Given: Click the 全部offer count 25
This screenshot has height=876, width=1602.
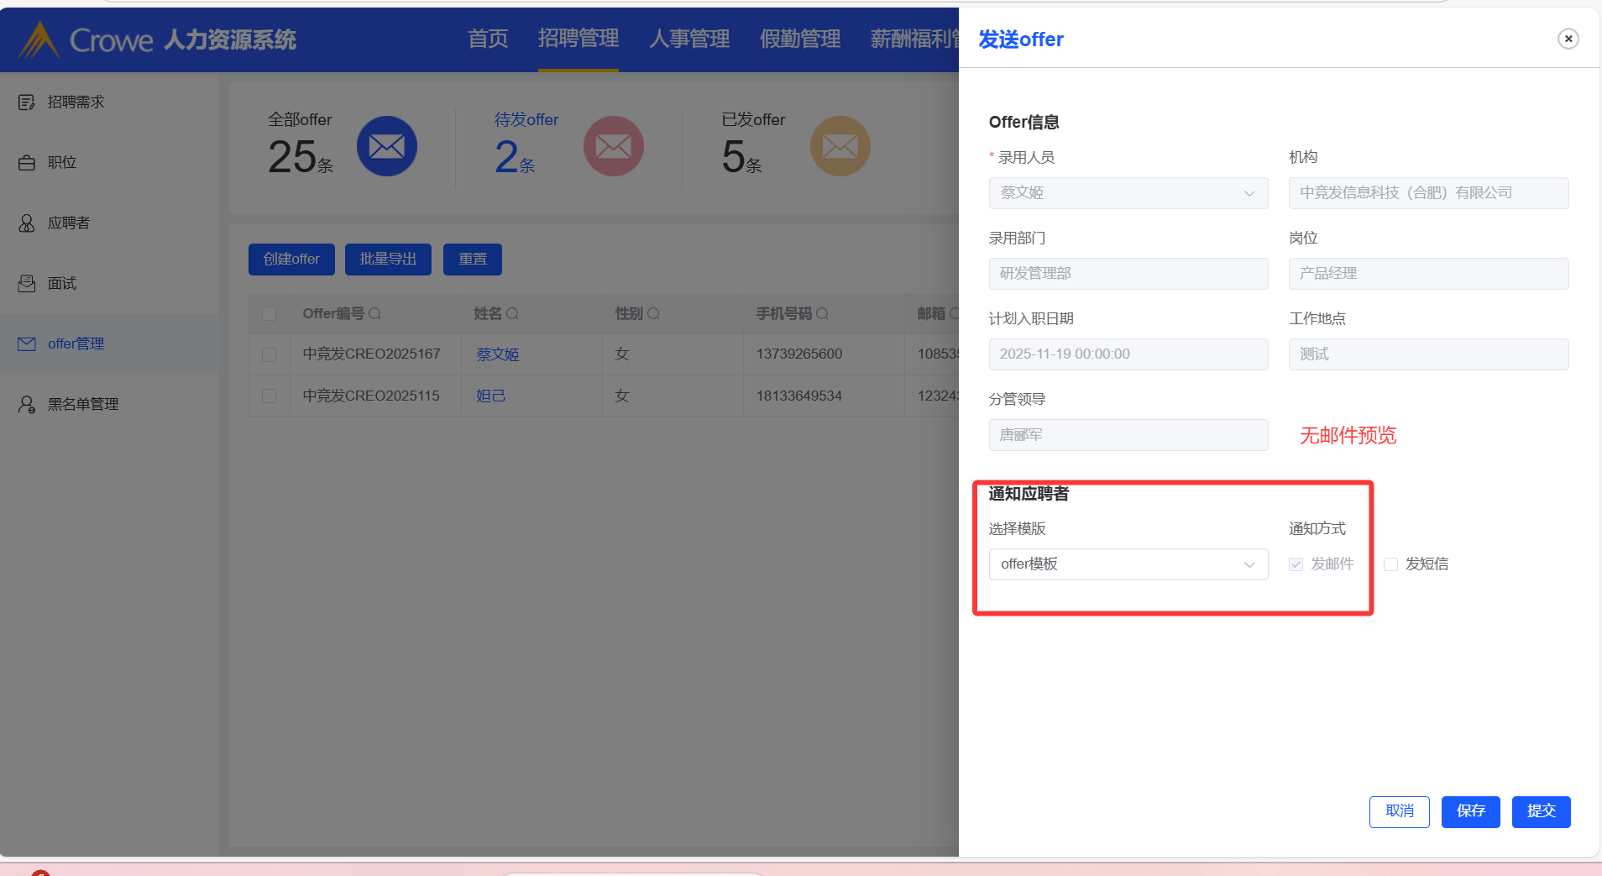Looking at the screenshot, I should pyautogui.click(x=291, y=157).
